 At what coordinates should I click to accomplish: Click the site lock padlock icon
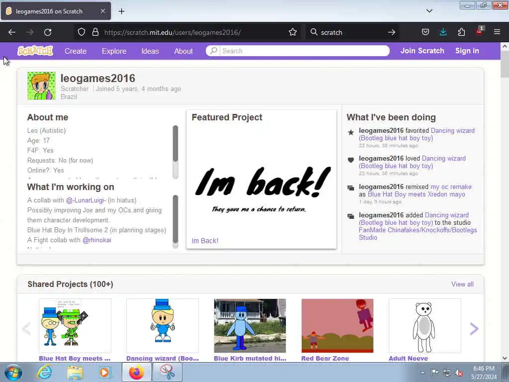coord(95,32)
